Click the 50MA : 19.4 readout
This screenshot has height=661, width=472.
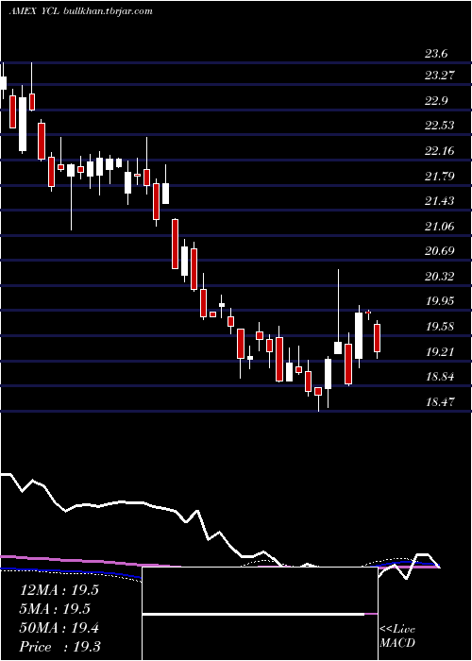59,628
